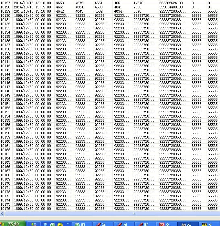Click 92233720368... cell in row 10148
This screenshot has width=220, height=226.
(x=173, y=91)
